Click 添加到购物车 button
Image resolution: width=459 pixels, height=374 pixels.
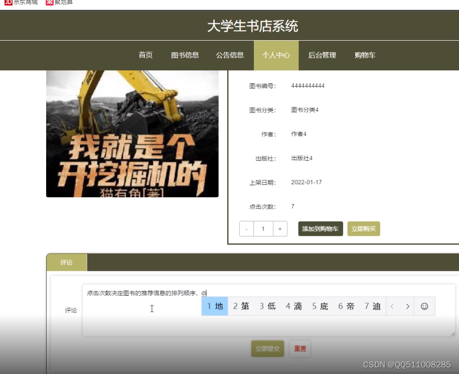[x=321, y=229]
